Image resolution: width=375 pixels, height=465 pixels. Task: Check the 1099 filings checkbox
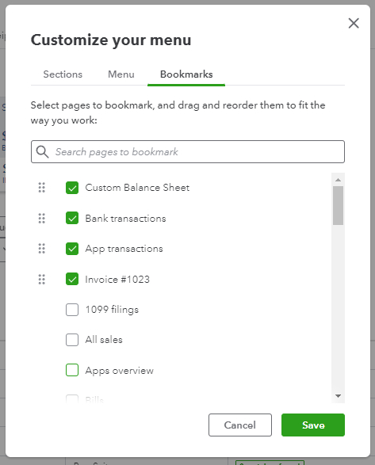pyautogui.click(x=72, y=310)
